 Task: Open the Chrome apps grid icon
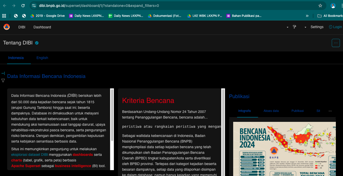4,16
